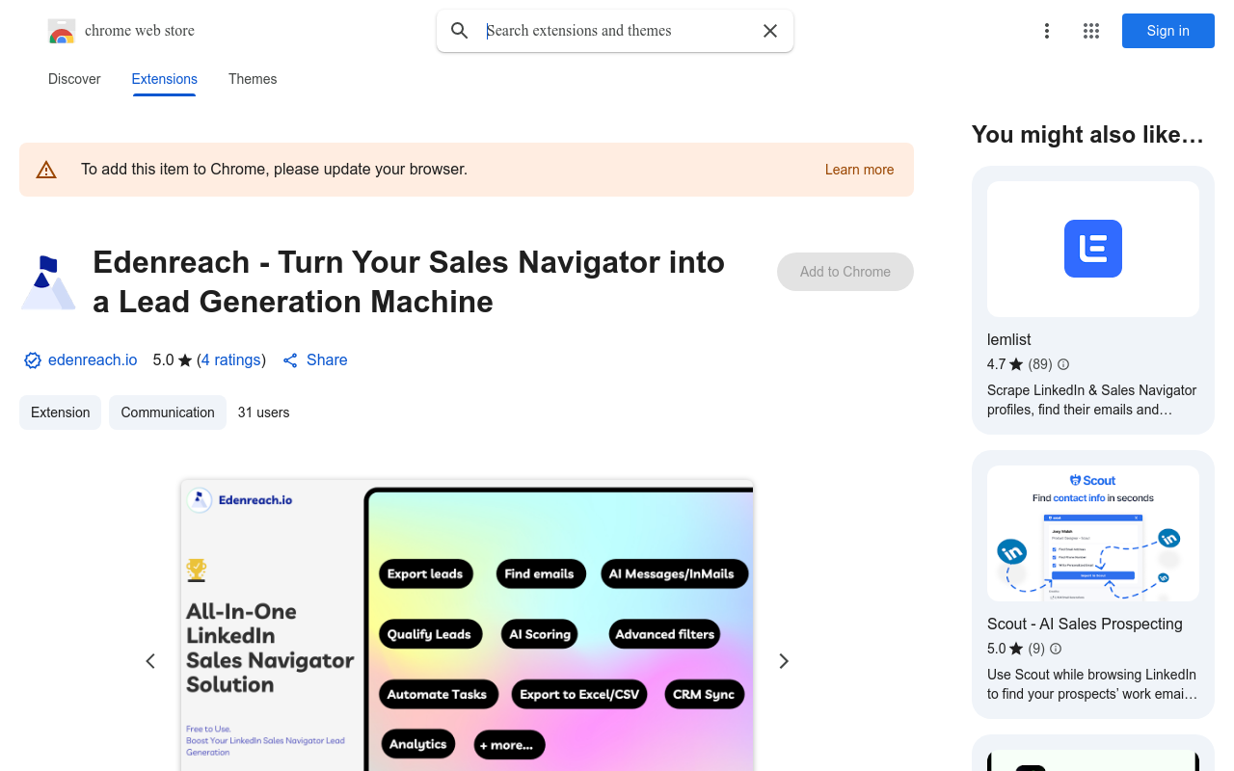Click the Chrome Web Store logo
Screen dimensions: 1234x771
pyautogui.click(x=62, y=31)
